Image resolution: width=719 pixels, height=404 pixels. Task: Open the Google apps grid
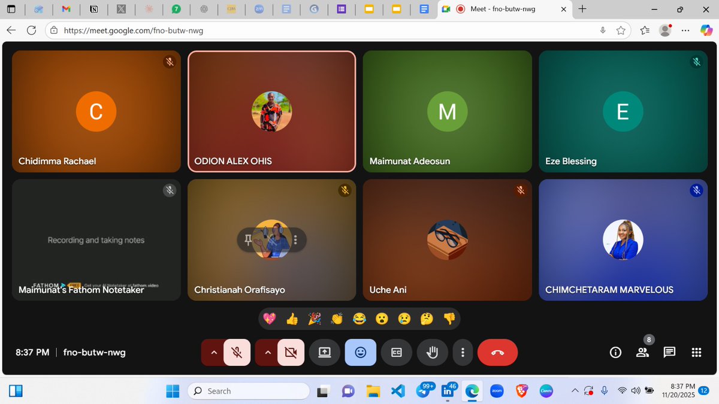pyautogui.click(x=696, y=353)
